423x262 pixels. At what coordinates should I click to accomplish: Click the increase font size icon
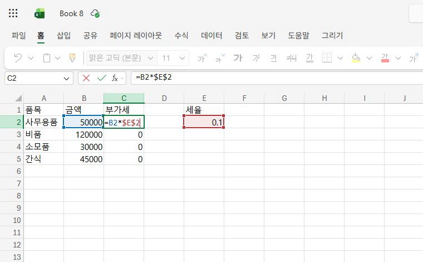[202, 58]
